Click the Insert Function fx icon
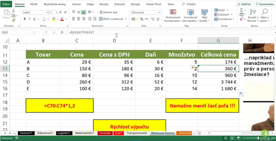 pyautogui.click(x=62, y=32)
